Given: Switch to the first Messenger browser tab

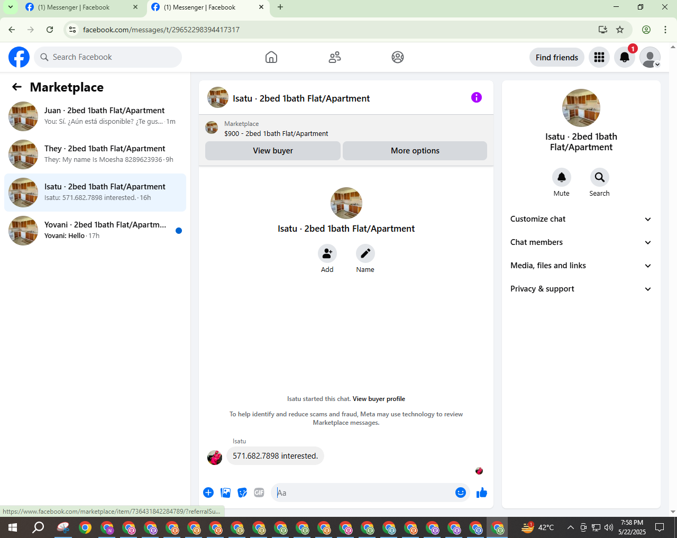Looking at the screenshot, I should click(82, 7).
